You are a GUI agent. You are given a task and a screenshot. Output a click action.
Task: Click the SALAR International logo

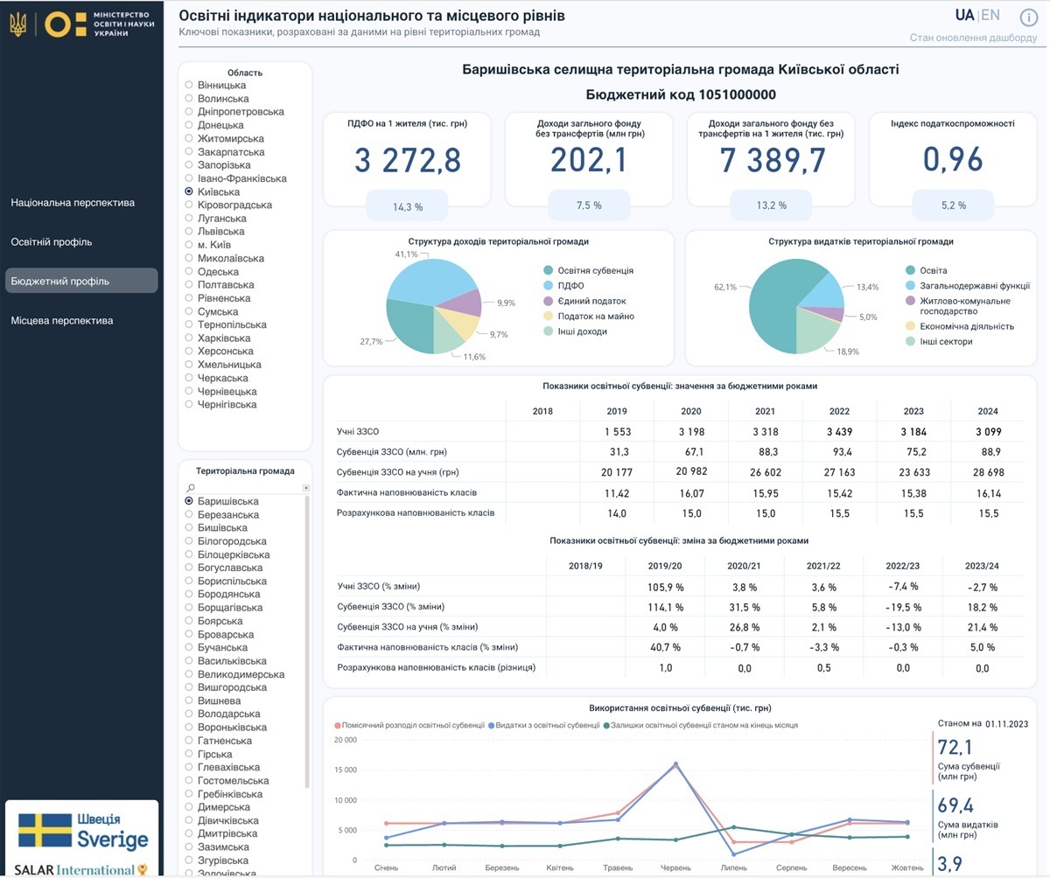pos(83,869)
